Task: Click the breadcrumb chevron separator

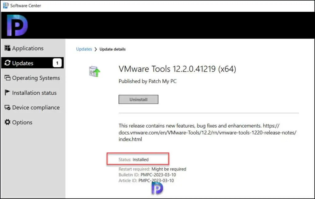Action: (x=96, y=49)
